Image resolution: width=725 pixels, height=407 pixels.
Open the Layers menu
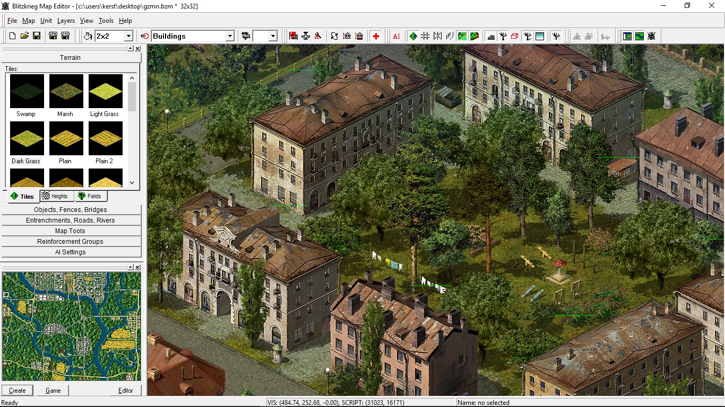pyautogui.click(x=66, y=21)
